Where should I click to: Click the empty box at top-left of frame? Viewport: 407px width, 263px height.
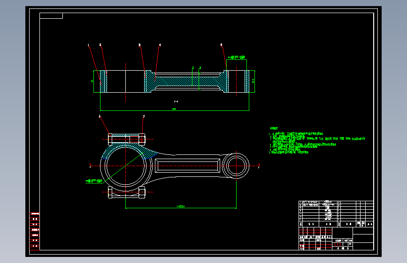pyautogui.click(x=51, y=16)
